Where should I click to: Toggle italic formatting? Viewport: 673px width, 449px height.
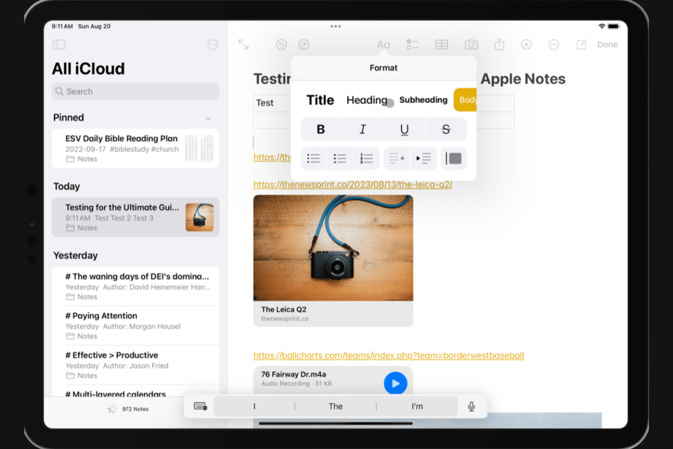363,129
